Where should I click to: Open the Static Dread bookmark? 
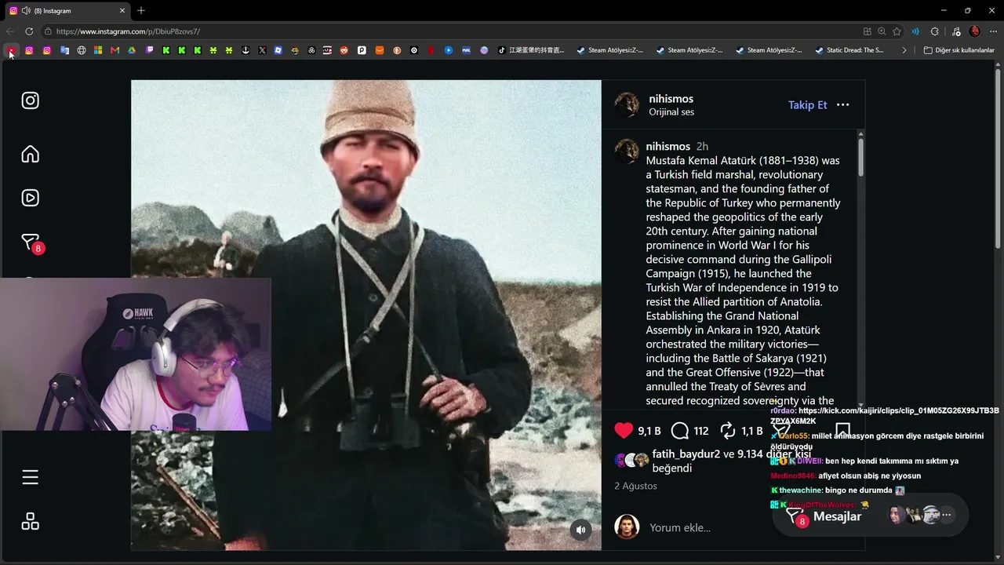(849, 50)
